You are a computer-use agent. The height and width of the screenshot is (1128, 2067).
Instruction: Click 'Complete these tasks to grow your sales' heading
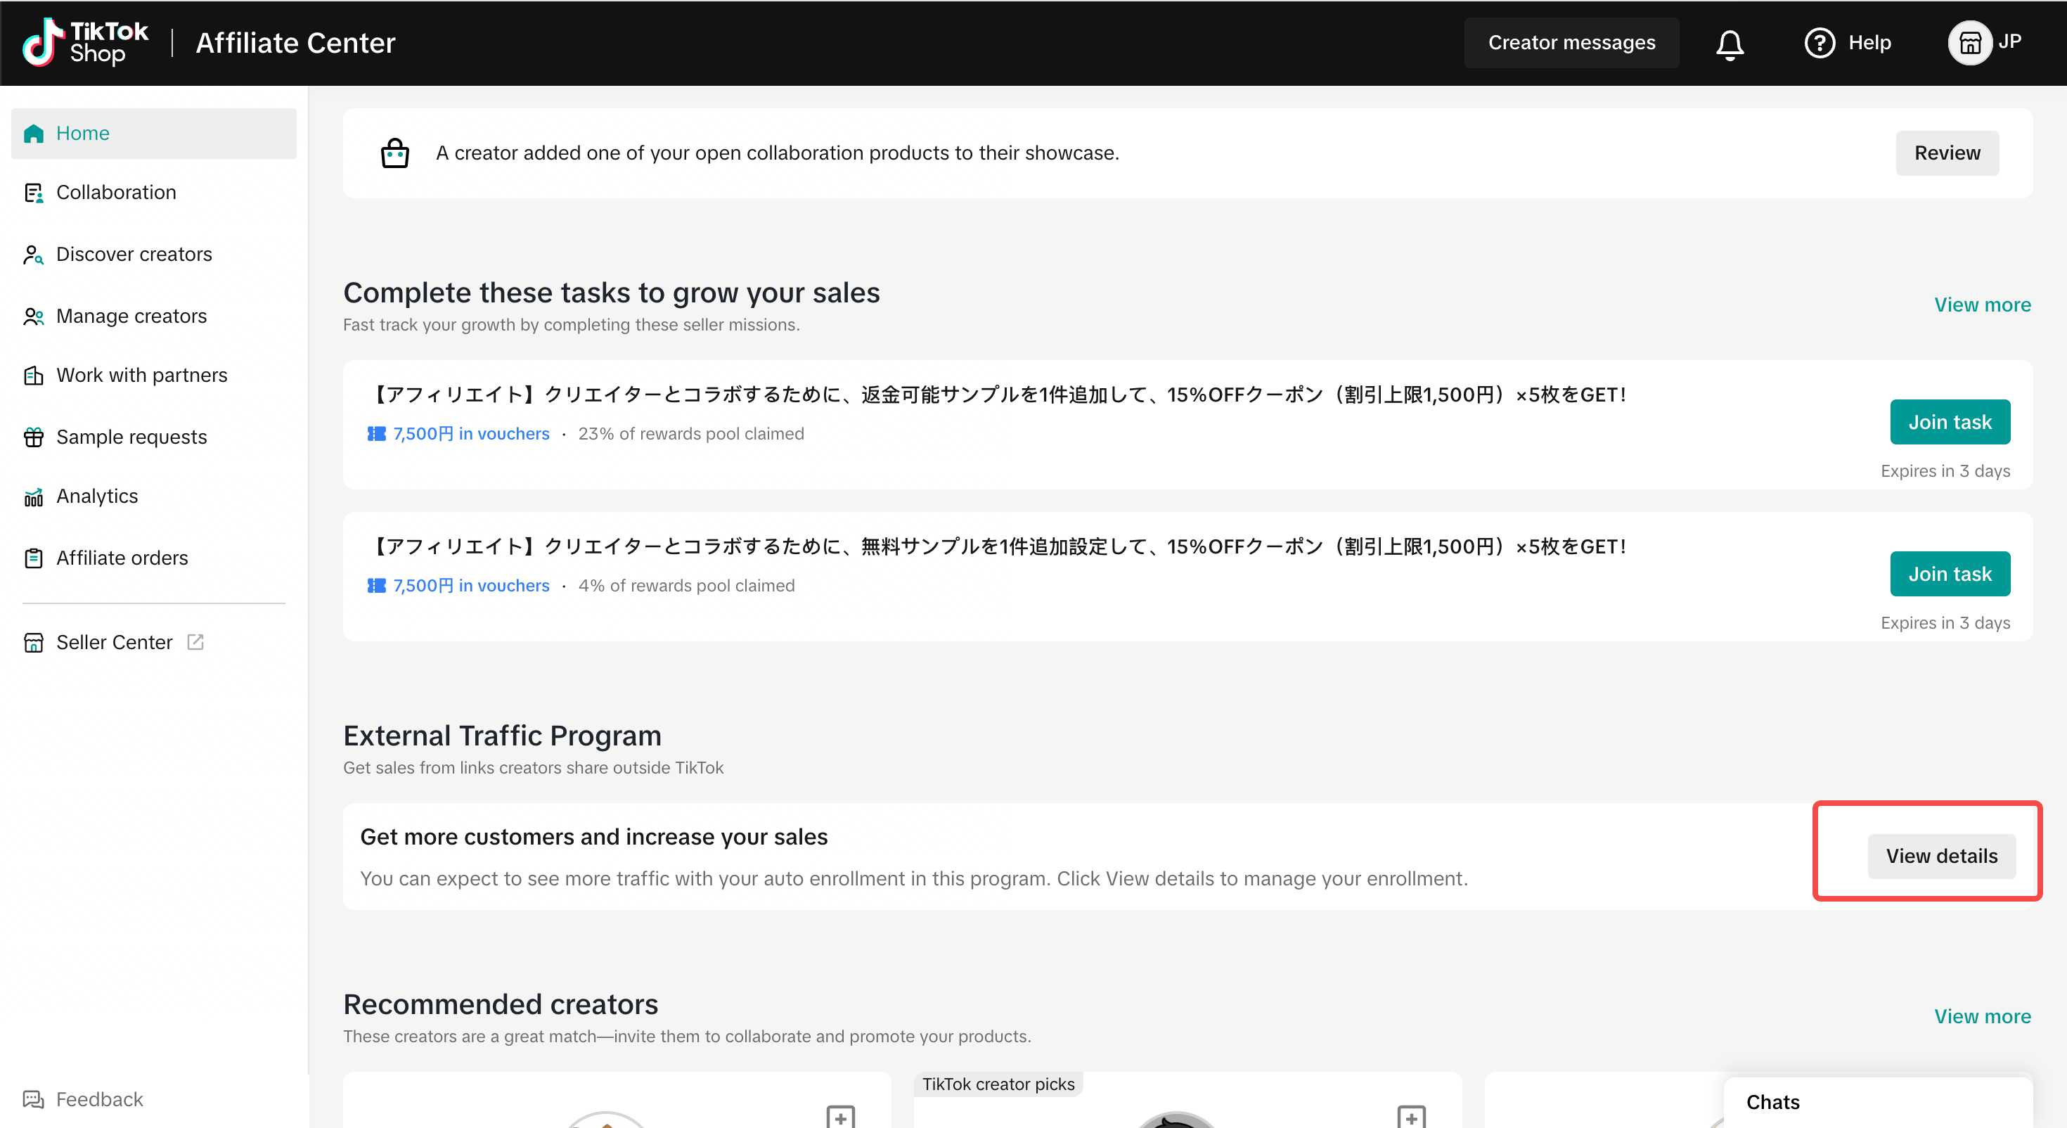[x=612, y=293]
